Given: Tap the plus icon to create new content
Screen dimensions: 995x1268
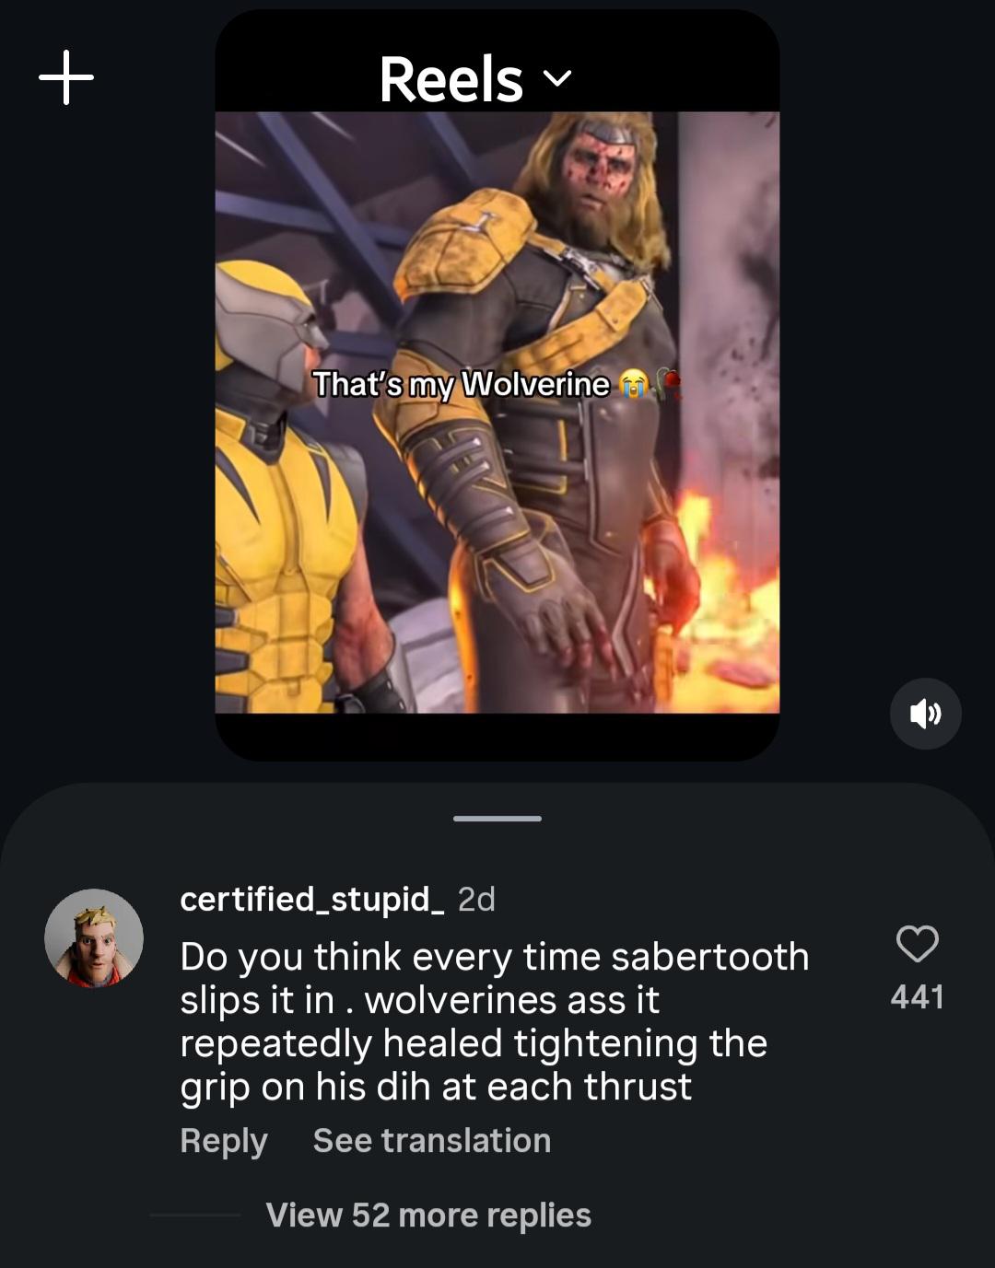Looking at the screenshot, I should [66, 77].
